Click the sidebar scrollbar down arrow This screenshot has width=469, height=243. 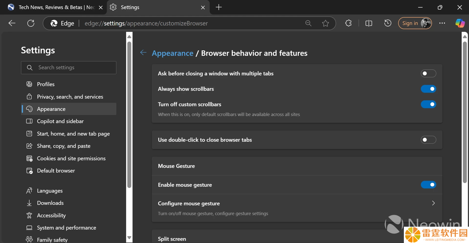tap(129, 238)
